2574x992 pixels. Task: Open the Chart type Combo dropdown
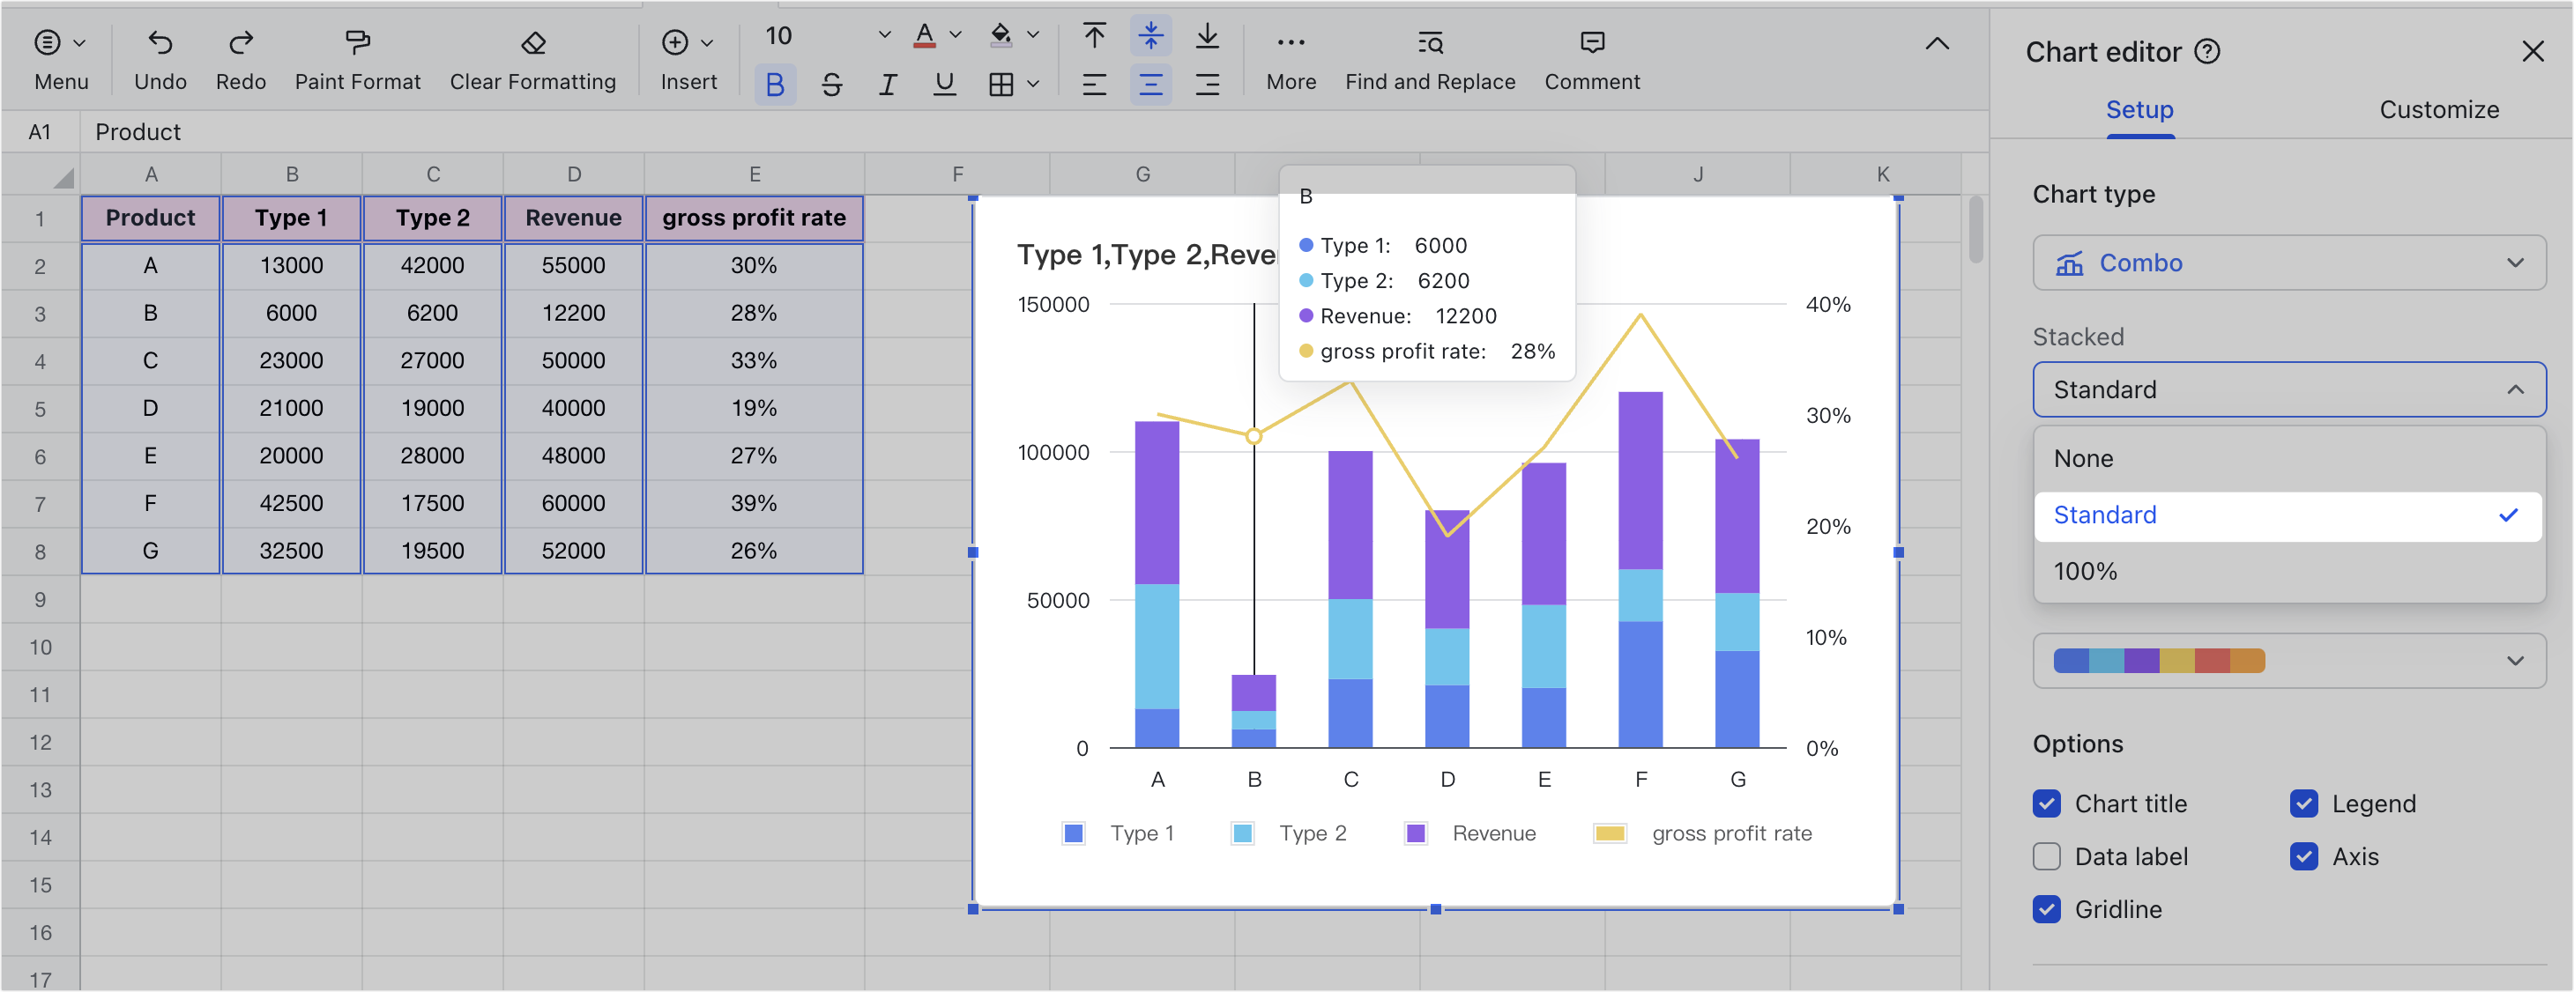coord(2288,263)
